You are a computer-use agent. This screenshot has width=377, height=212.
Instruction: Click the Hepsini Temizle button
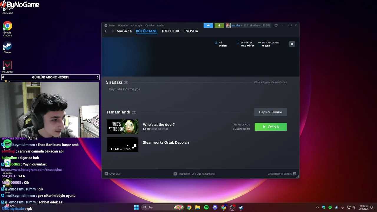270,112
